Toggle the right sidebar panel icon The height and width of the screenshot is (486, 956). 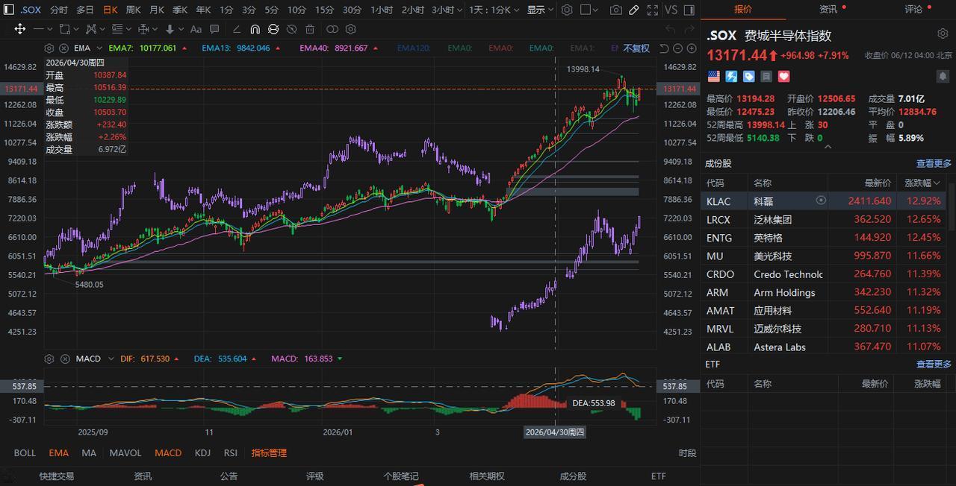[689, 10]
